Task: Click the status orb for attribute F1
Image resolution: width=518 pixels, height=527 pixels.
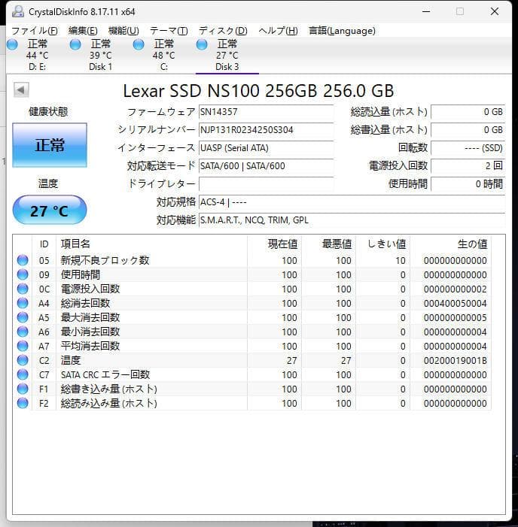Action: 23,389
